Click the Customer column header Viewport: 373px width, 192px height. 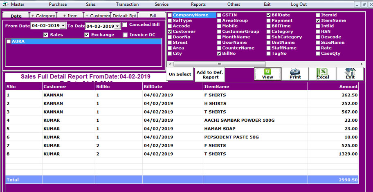tap(69, 87)
